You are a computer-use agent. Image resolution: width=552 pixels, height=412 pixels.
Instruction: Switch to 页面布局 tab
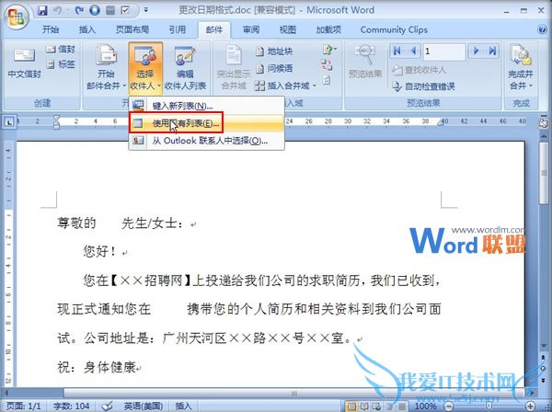[132, 29]
